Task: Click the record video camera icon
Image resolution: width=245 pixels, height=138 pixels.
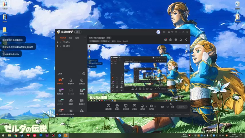Action: [163, 107]
